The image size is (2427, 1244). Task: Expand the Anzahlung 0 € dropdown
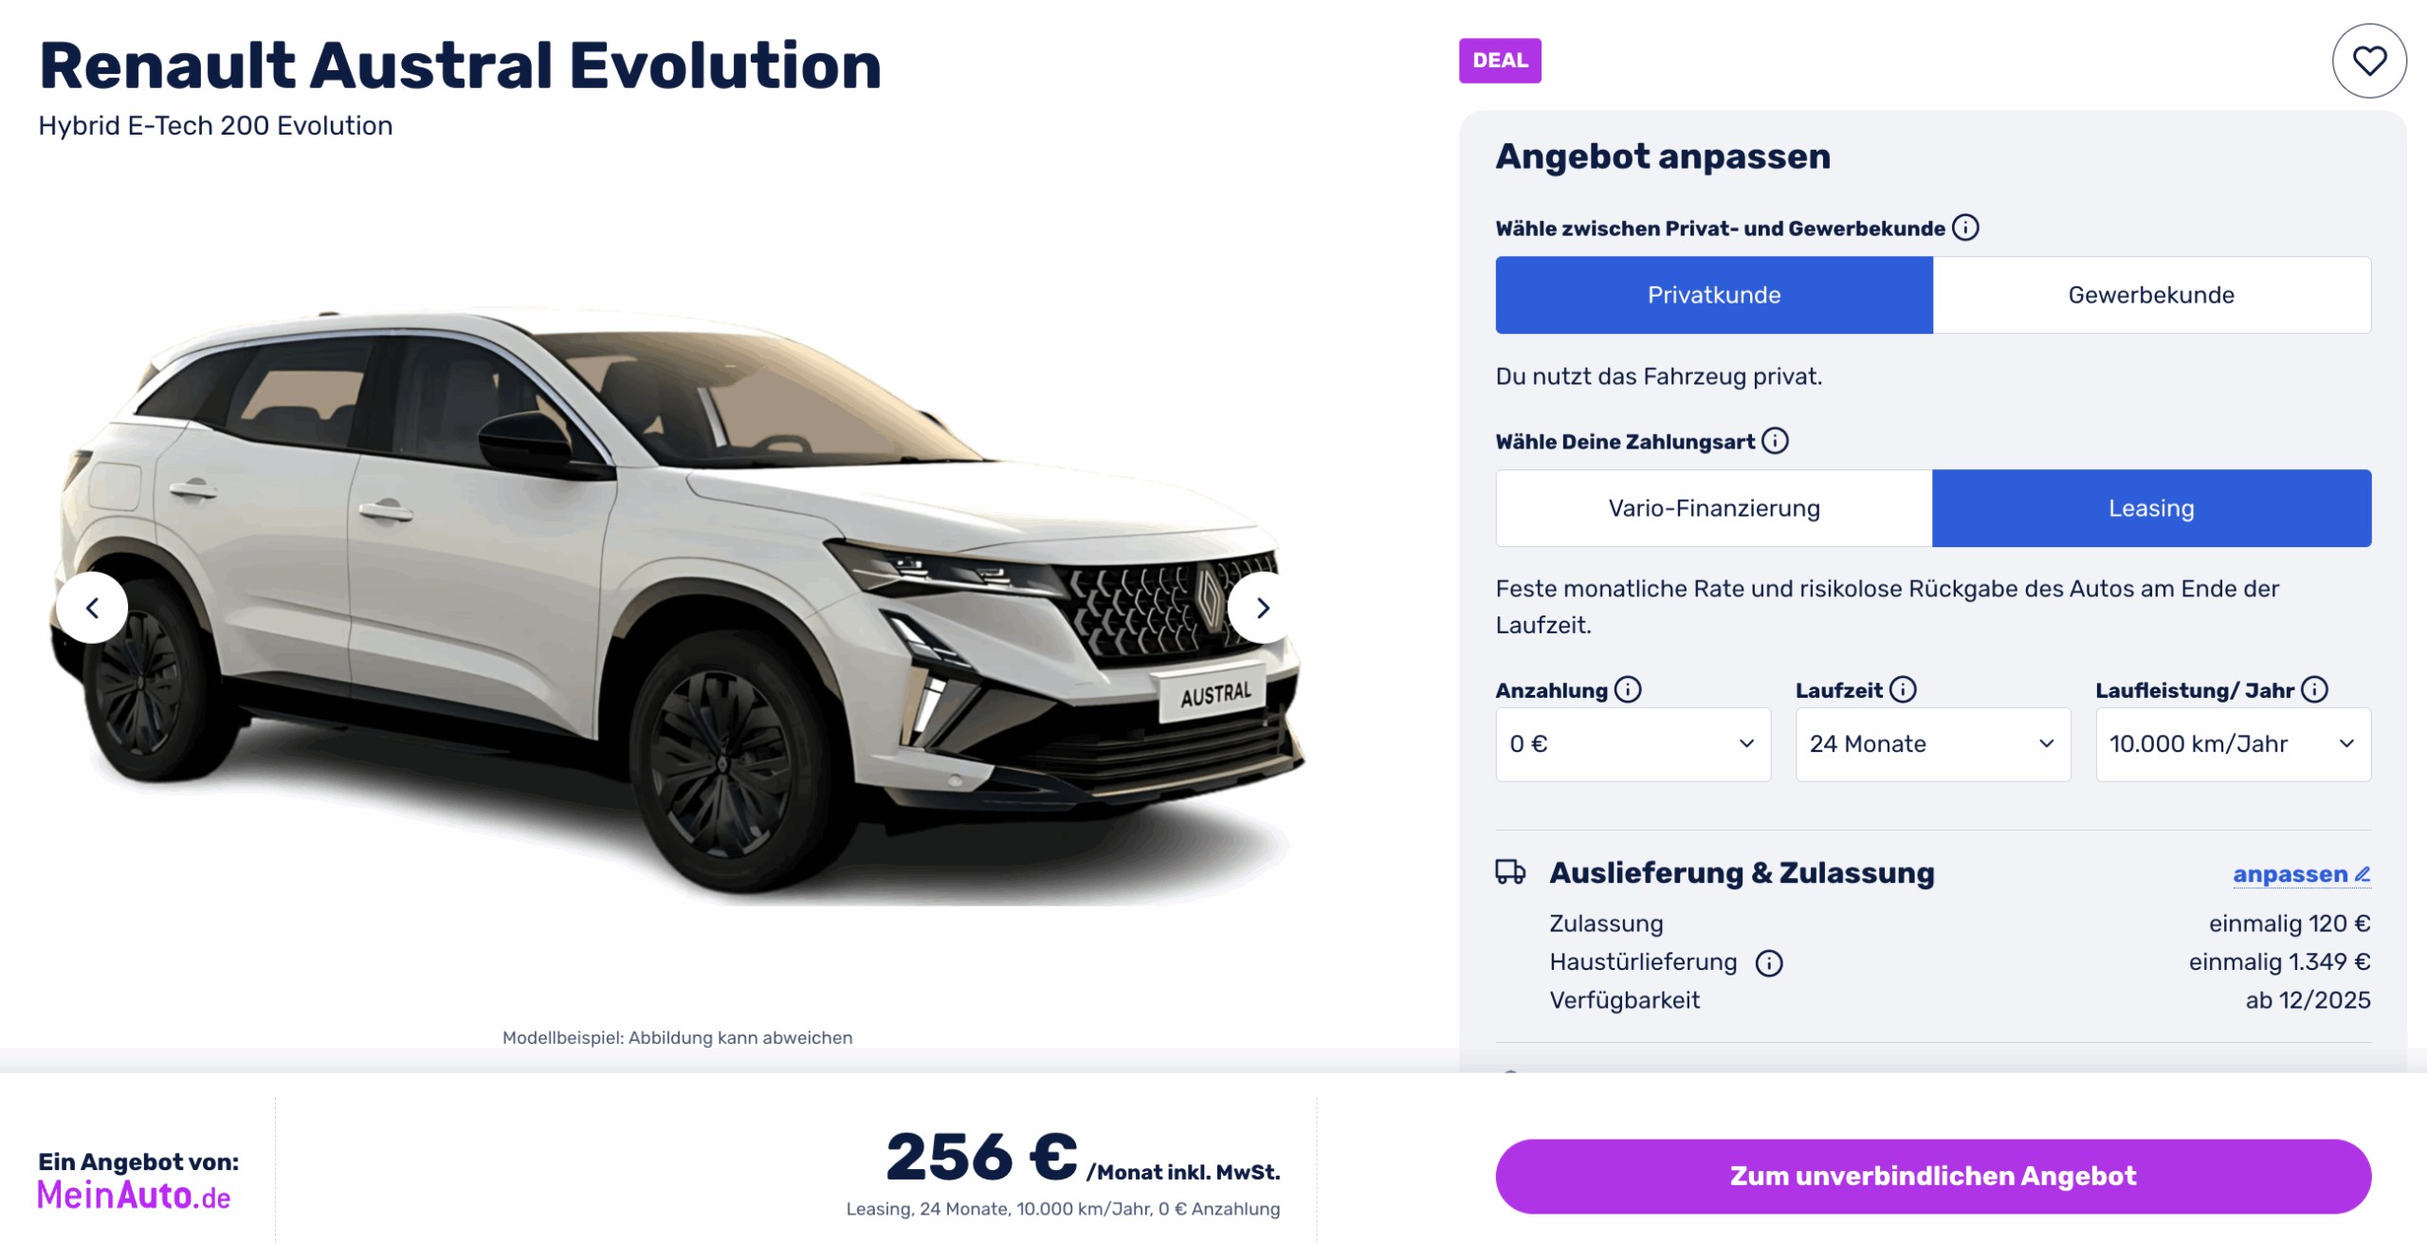(1633, 744)
